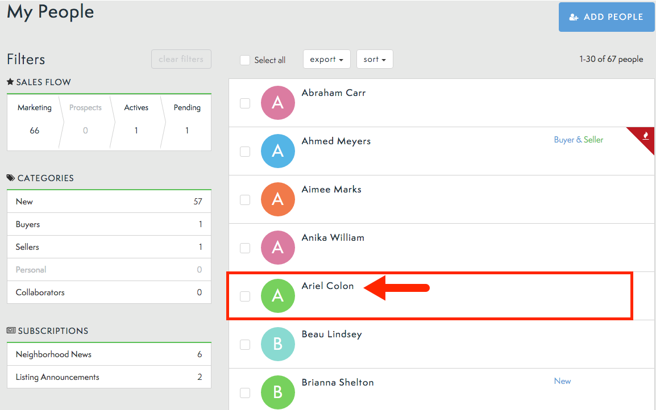Select the checkbox next to Ariel Colon
Viewport: 656px width, 410px height.
(245, 296)
